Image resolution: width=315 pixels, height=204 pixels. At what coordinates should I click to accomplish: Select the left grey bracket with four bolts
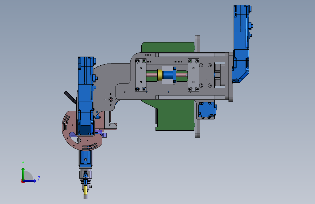click(x=141, y=75)
